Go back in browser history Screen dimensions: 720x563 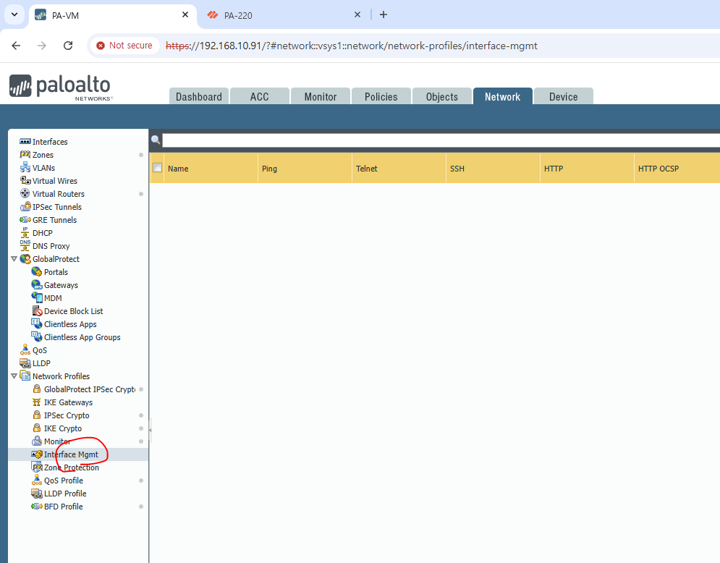click(16, 46)
